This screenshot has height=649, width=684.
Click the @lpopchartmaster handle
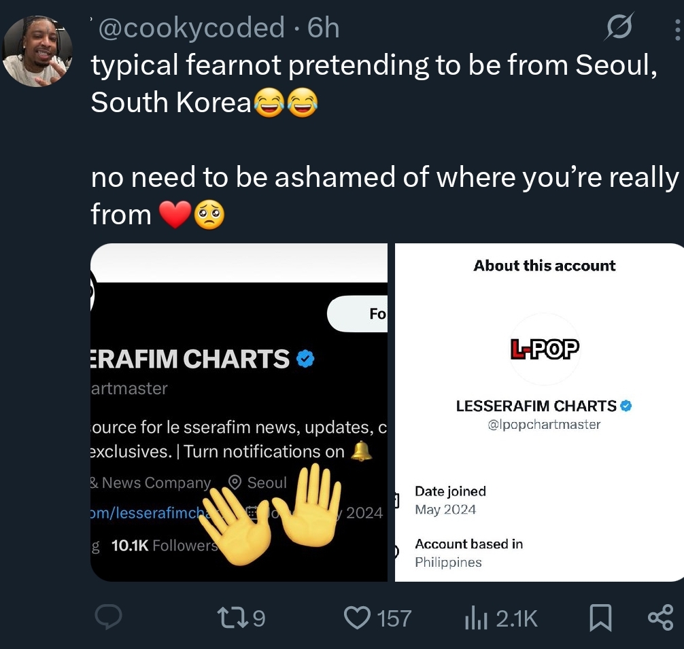tap(544, 425)
